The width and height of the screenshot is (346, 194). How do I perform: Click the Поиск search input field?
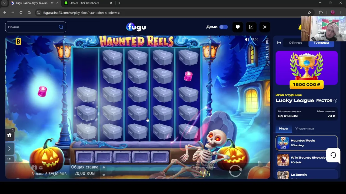click(36, 27)
